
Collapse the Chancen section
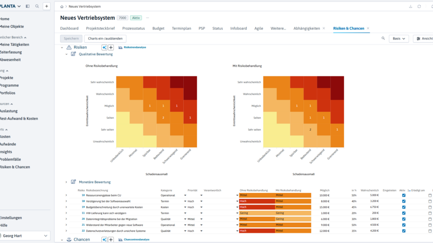[x=62, y=239]
